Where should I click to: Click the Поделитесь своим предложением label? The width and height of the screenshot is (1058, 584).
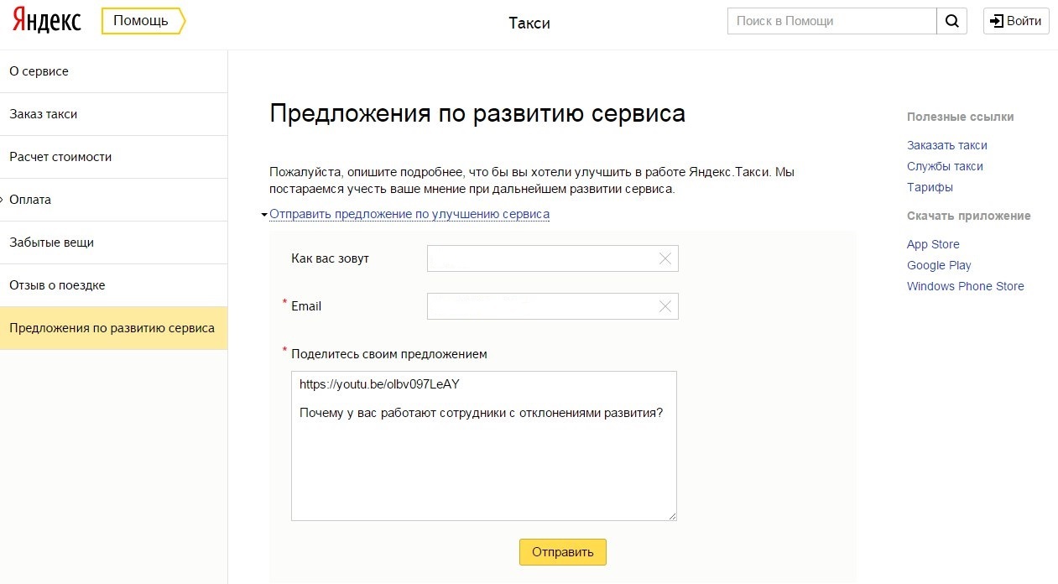coord(388,354)
